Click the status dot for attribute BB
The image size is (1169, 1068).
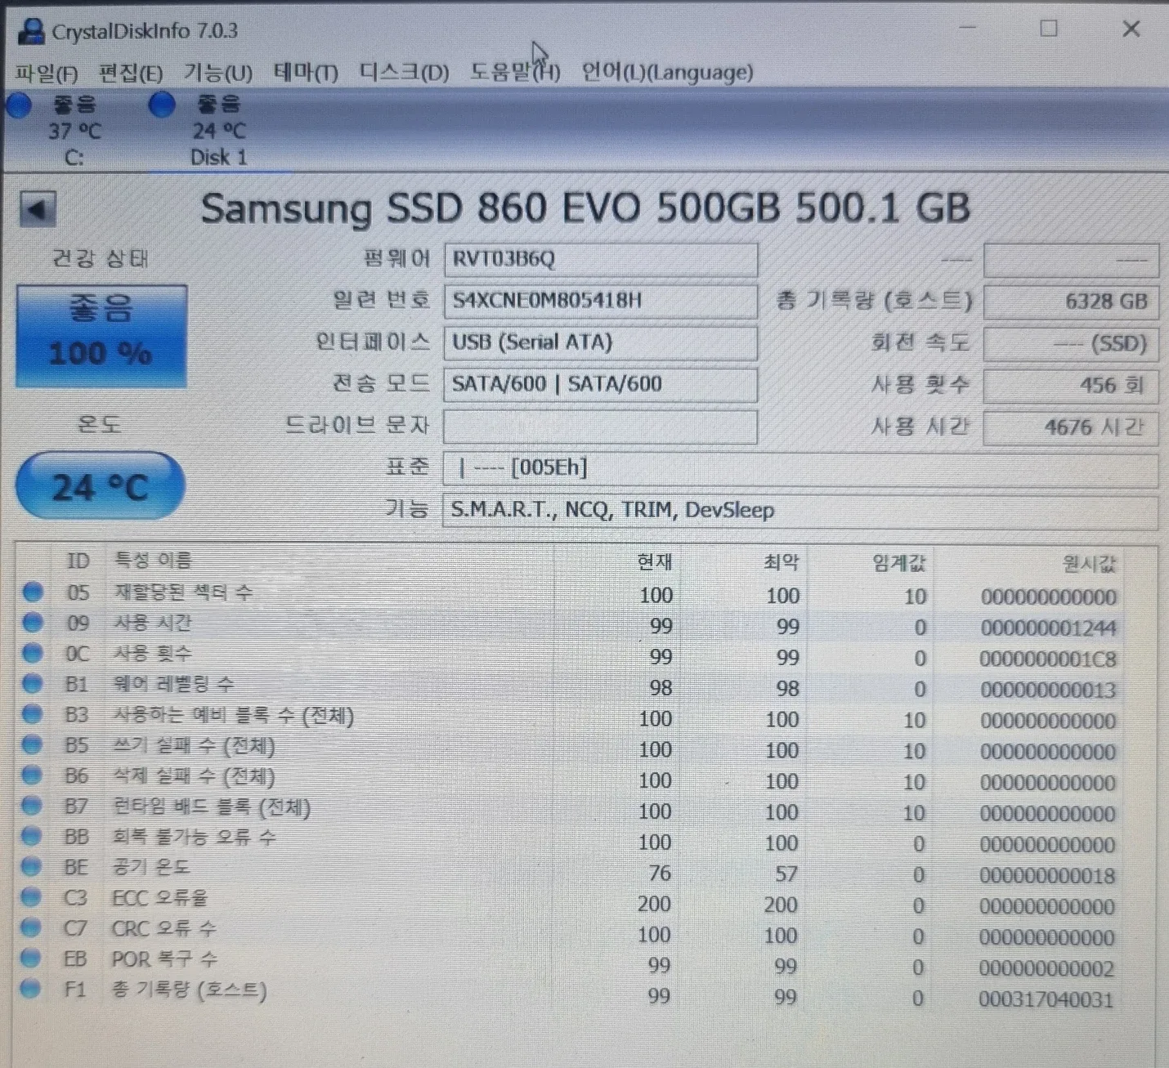click(31, 836)
